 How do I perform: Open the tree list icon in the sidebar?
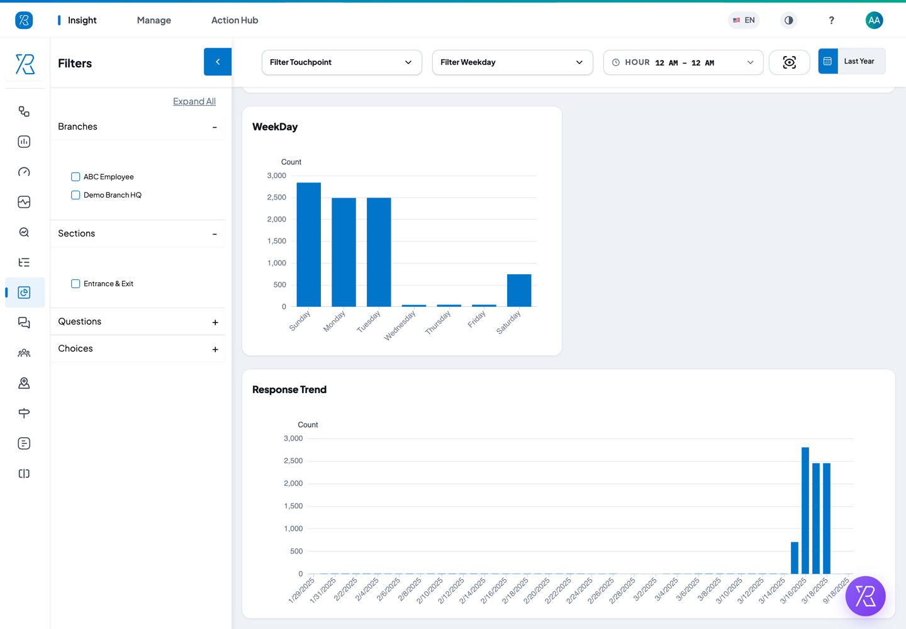[x=24, y=262]
